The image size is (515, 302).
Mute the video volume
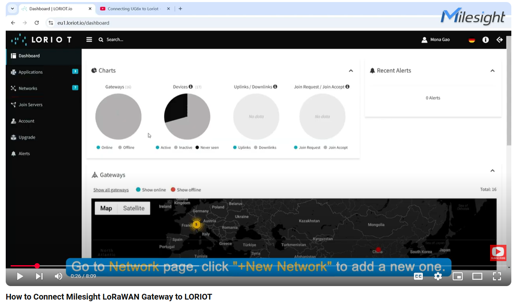[59, 276]
